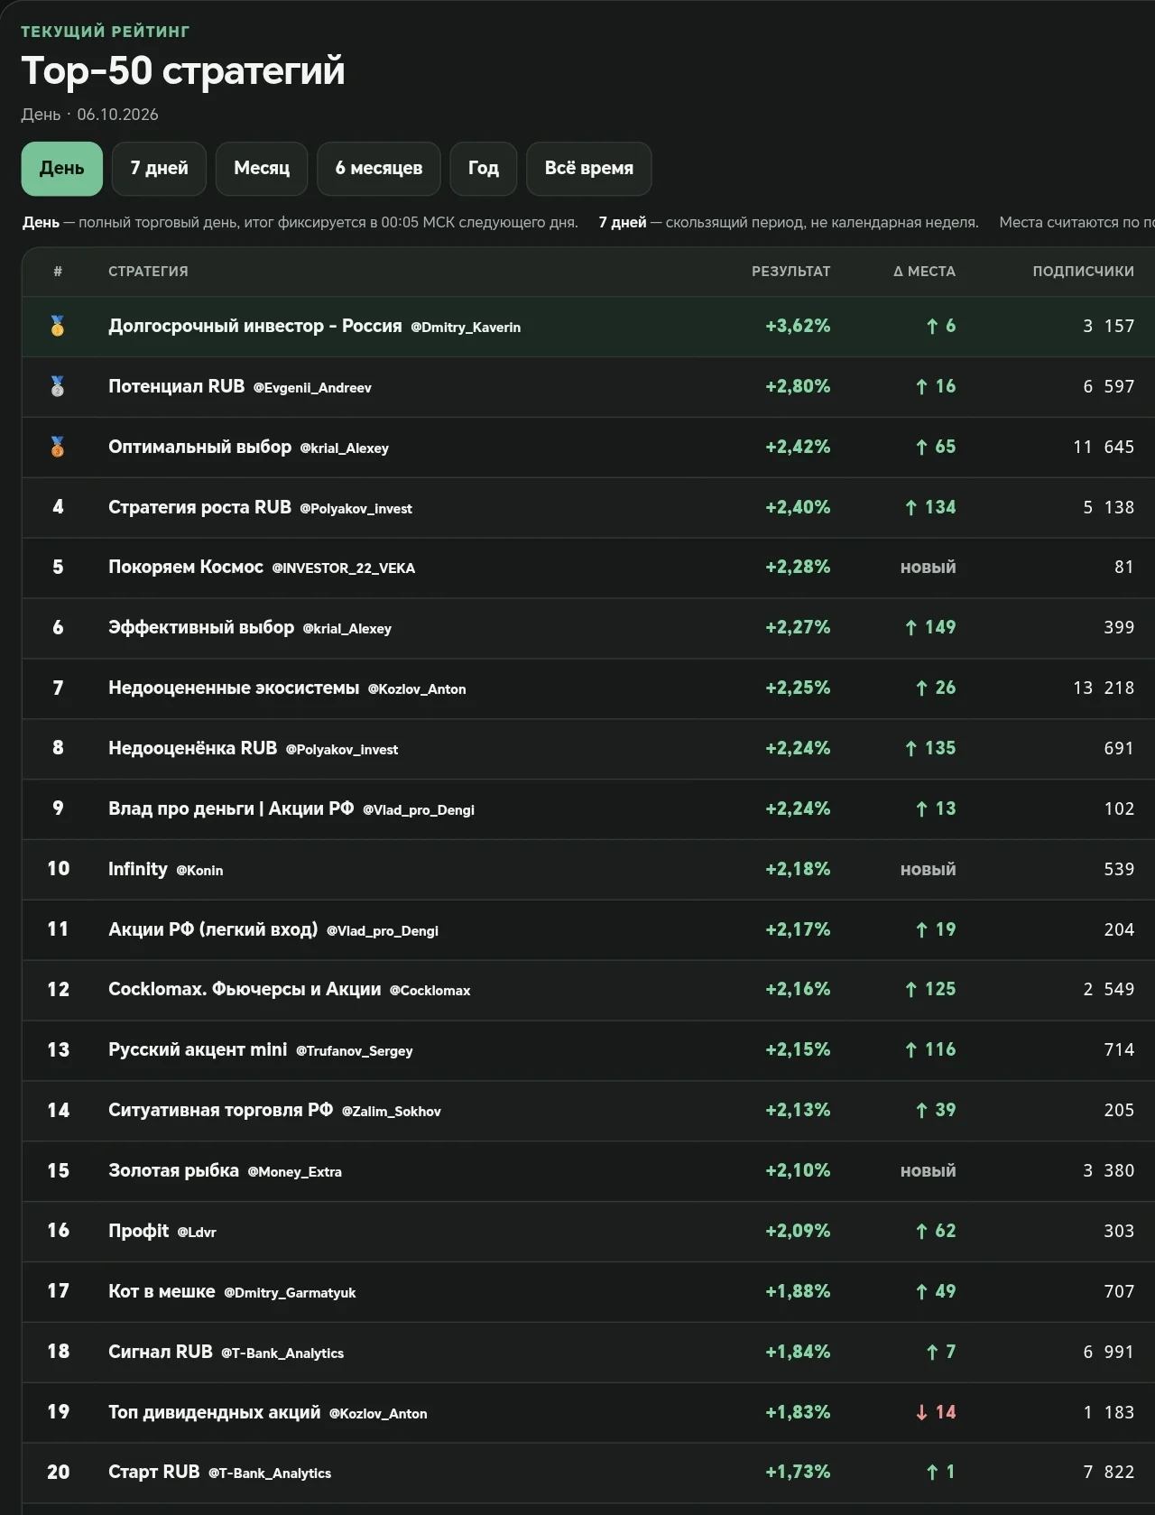Show the Всё время rating

coord(589,169)
